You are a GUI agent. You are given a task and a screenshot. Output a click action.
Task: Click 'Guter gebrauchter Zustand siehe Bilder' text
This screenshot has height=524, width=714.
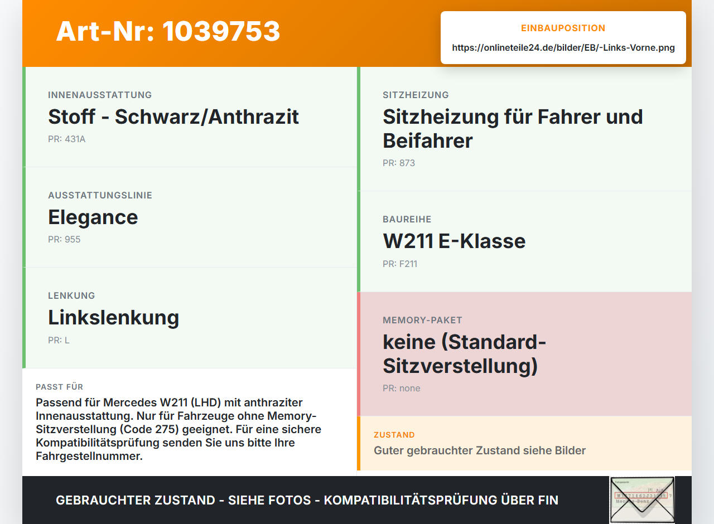[480, 450]
